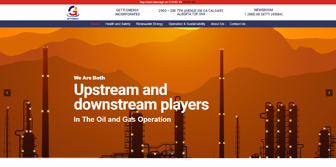Click the Getti Energy logo

73,12
